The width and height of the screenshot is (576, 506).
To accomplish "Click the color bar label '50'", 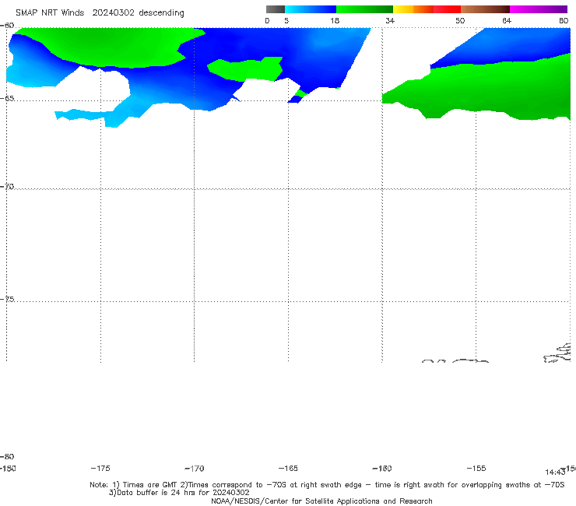I will tap(460, 20).
